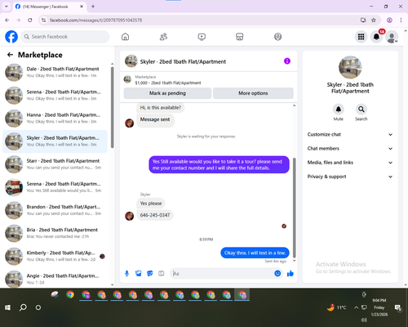Image resolution: width=408 pixels, height=327 pixels.
Task: Open the Hanna conversation
Action: (55, 119)
